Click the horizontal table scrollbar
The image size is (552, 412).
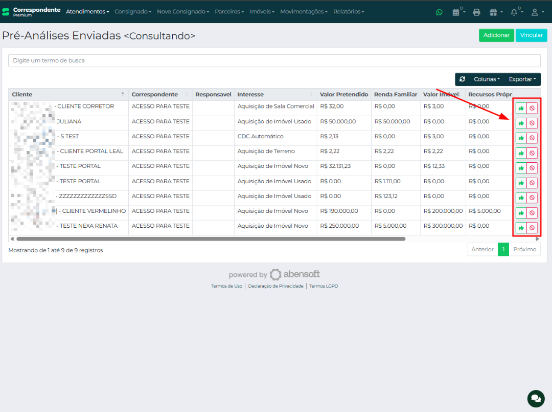pyautogui.click(x=211, y=239)
